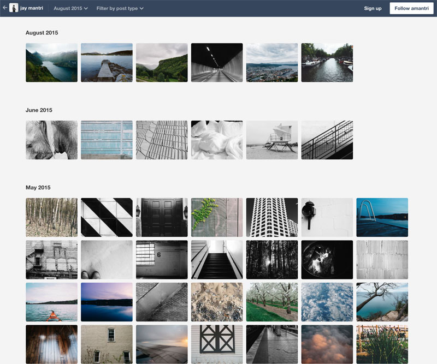Select the orange kayak on lake photo
Screen dimensions: 437x364
click(x=51, y=302)
